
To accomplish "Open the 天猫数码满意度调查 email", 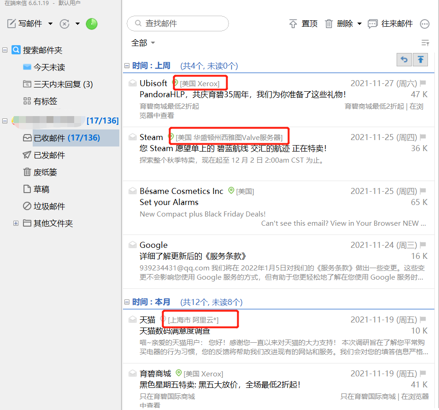I will 175,331.
